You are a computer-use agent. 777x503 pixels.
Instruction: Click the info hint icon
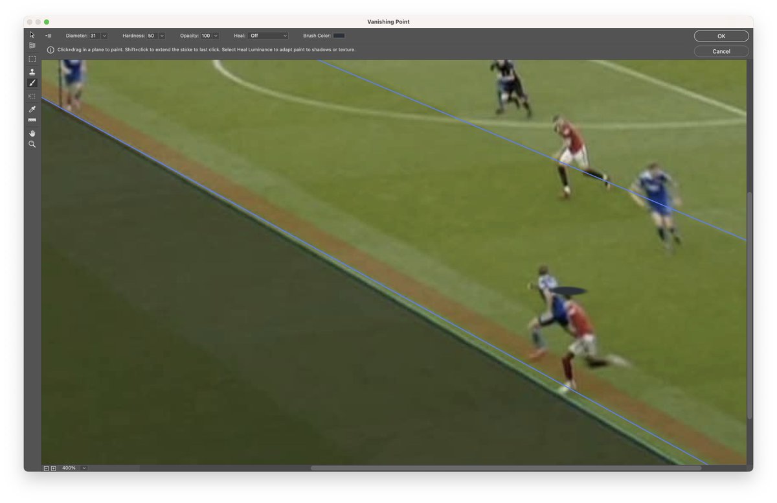pyautogui.click(x=51, y=50)
